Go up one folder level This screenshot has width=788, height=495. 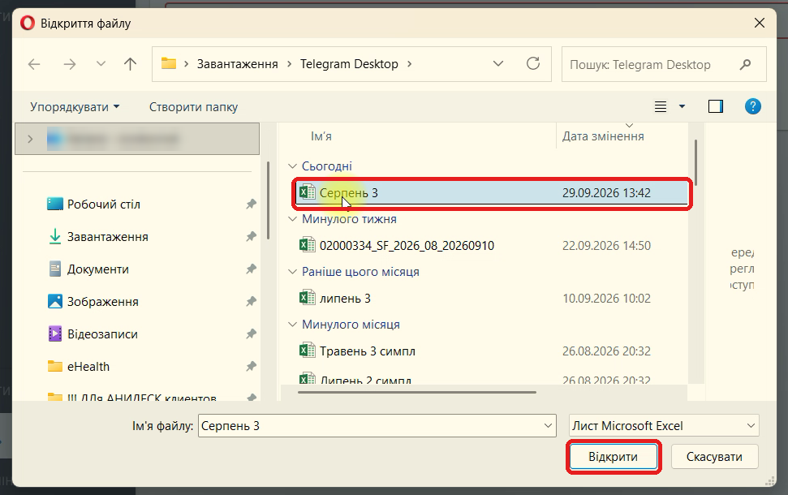pos(130,64)
